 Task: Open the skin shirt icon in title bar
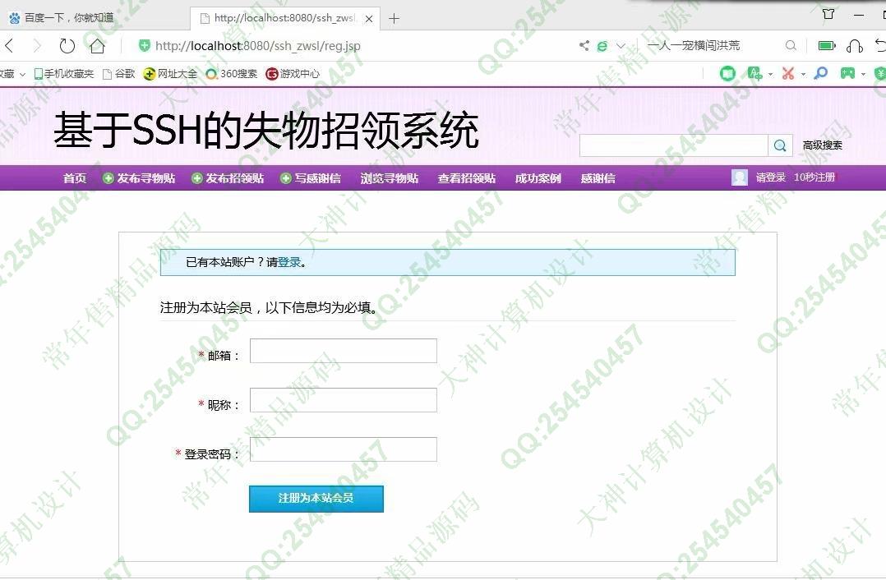[x=828, y=14]
